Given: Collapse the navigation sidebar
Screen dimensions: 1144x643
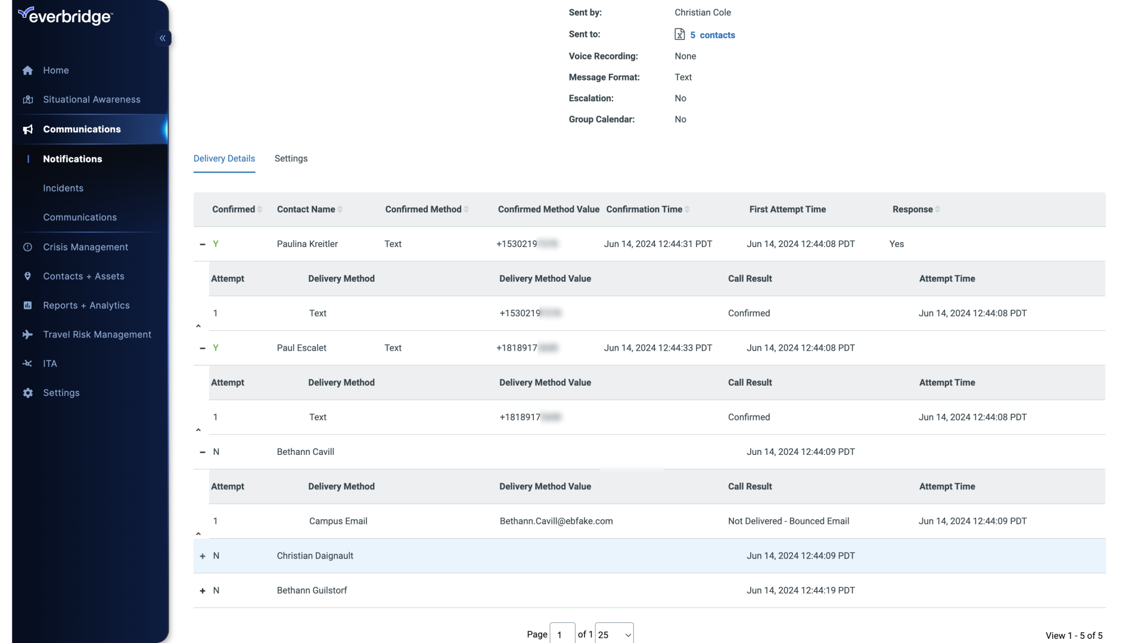Looking at the screenshot, I should (163, 38).
